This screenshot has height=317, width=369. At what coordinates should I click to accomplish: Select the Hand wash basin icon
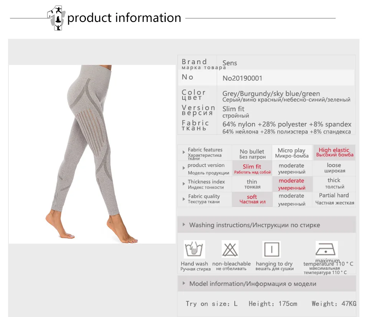coord(194,249)
